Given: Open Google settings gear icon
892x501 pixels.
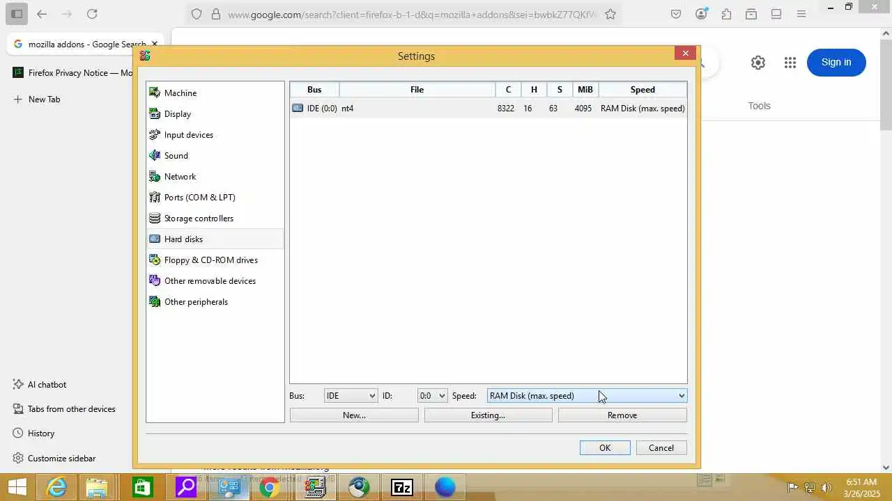Looking at the screenshot, I should pos(758,63).
